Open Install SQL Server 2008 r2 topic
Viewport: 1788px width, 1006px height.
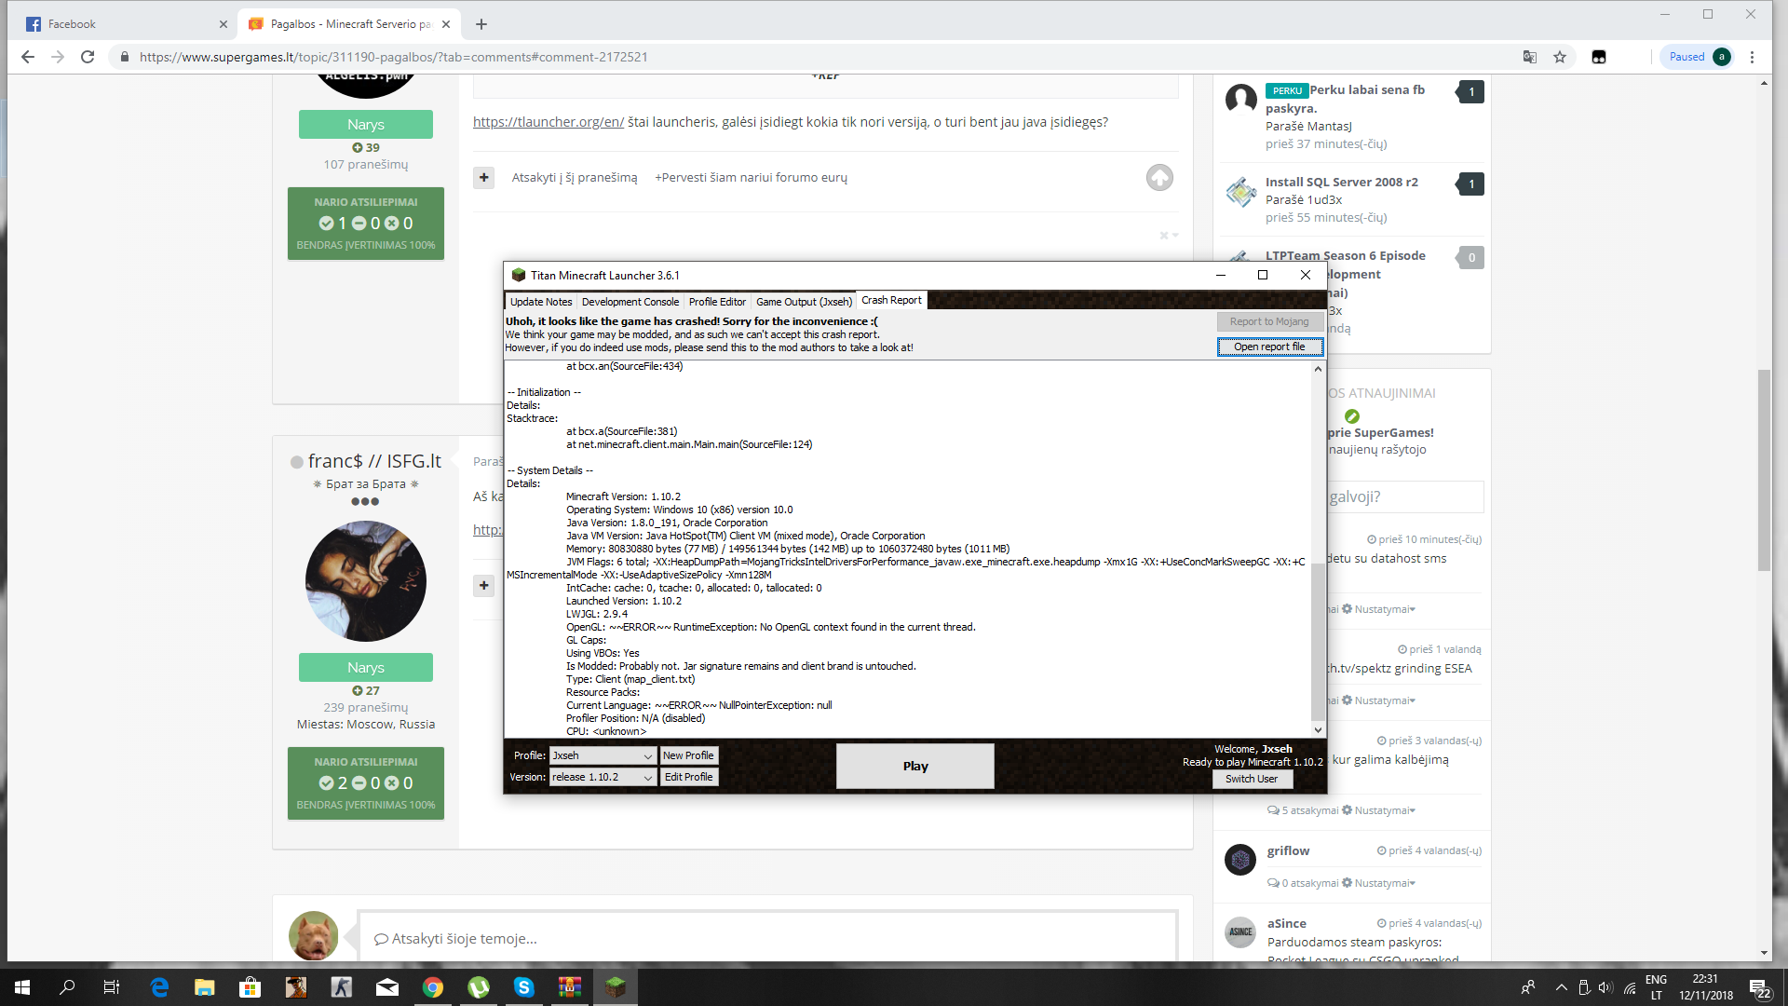pyautogui.click(x=1341, y=182)
